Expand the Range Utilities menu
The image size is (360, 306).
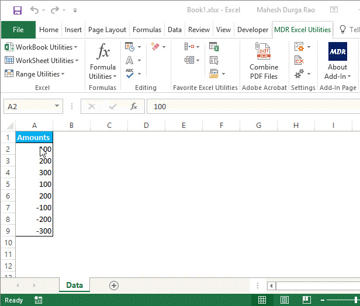[34, 74]
